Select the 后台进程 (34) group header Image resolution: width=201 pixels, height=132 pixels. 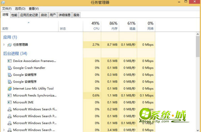pos(15,54)
